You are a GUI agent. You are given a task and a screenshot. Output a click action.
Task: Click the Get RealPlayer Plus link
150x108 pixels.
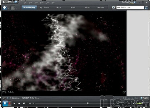tap(129, 2)
